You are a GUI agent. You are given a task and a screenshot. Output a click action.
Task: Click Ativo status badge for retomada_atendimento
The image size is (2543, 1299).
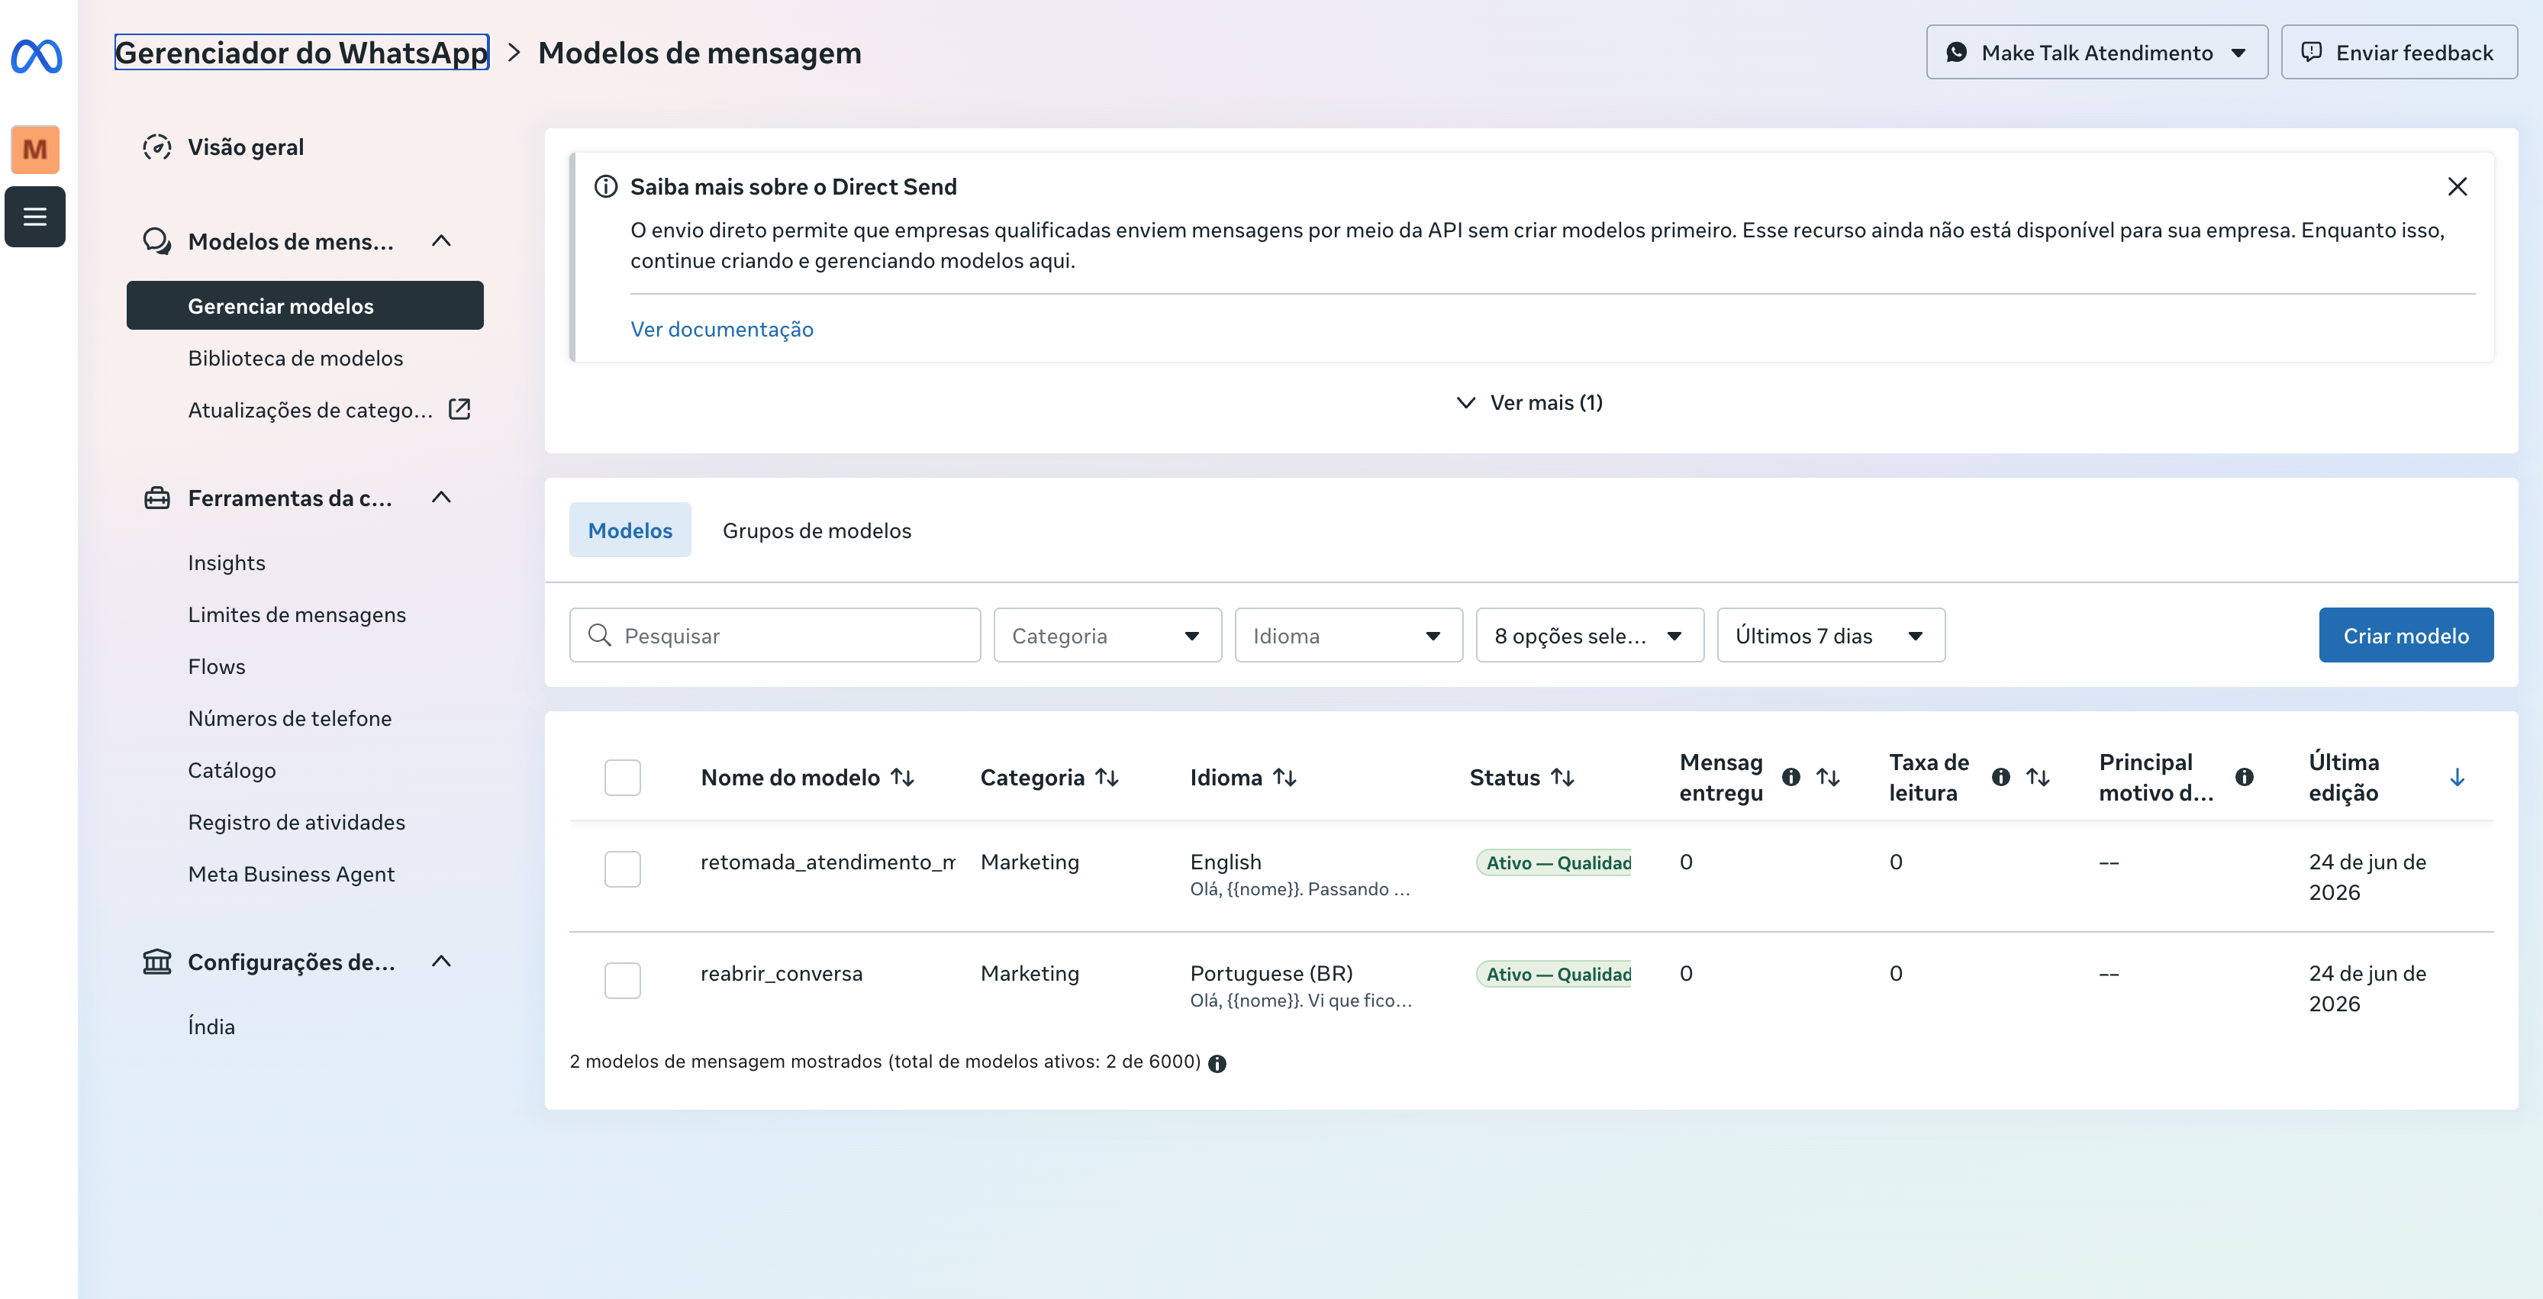(x=1555, y=862)
